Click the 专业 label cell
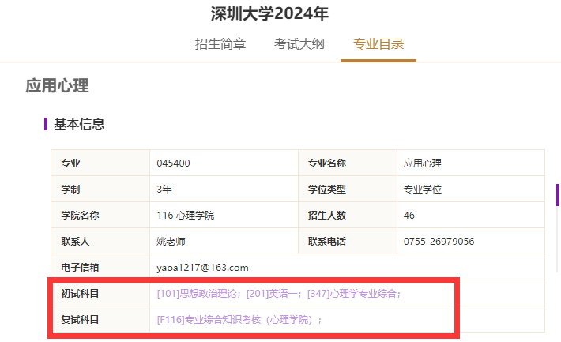 [x=100, y=163]
